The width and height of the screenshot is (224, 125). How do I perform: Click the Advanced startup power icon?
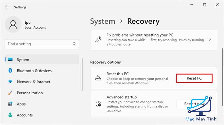click(98, 104)
